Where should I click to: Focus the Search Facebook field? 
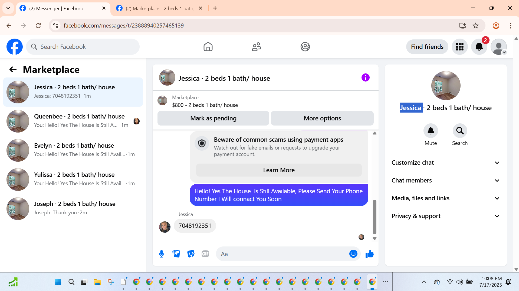point(83,47)
